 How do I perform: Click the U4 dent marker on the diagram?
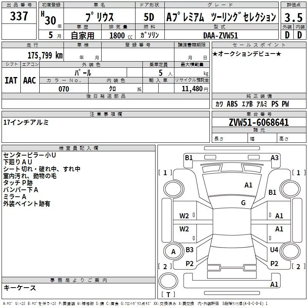pyautogui.click(x=274, y=250)
